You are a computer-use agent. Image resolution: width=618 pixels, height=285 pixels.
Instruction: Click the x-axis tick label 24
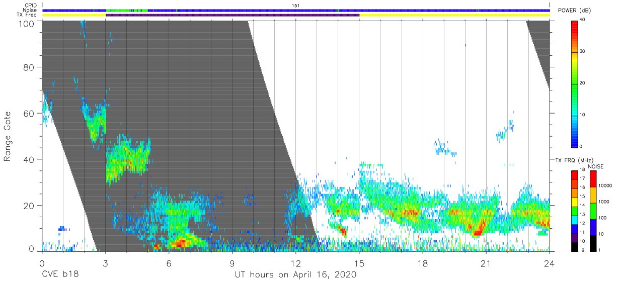point(549,262)
